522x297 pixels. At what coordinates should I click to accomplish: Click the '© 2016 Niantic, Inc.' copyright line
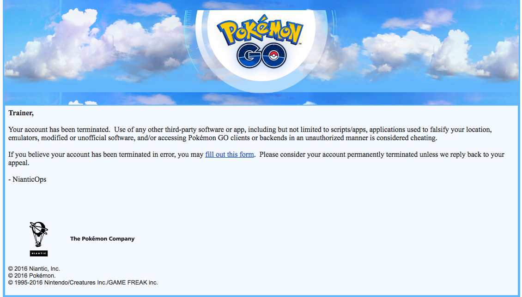pyautogui.click(x=34, y=268)
